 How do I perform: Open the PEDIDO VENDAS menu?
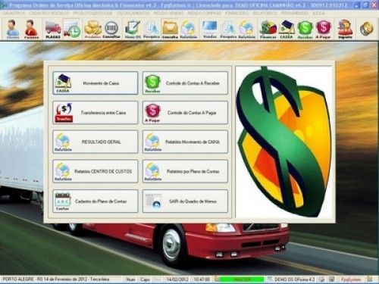click(x=168, y=13)
